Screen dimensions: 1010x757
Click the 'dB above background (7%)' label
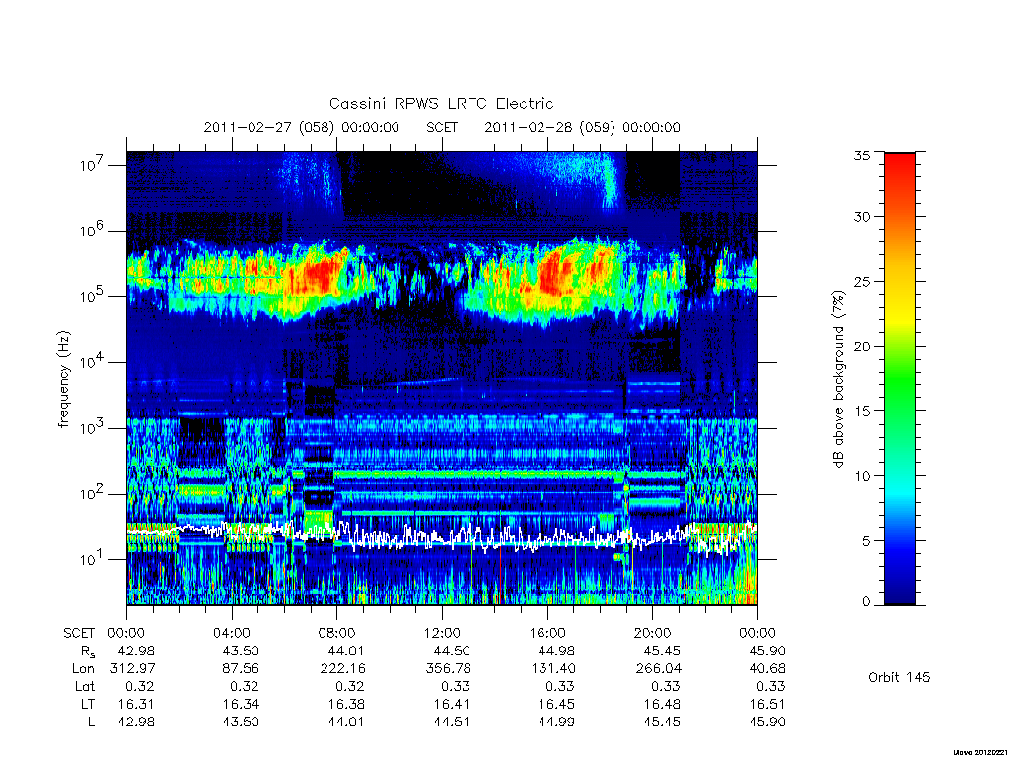pyautogui.click(x=838, y=379)
